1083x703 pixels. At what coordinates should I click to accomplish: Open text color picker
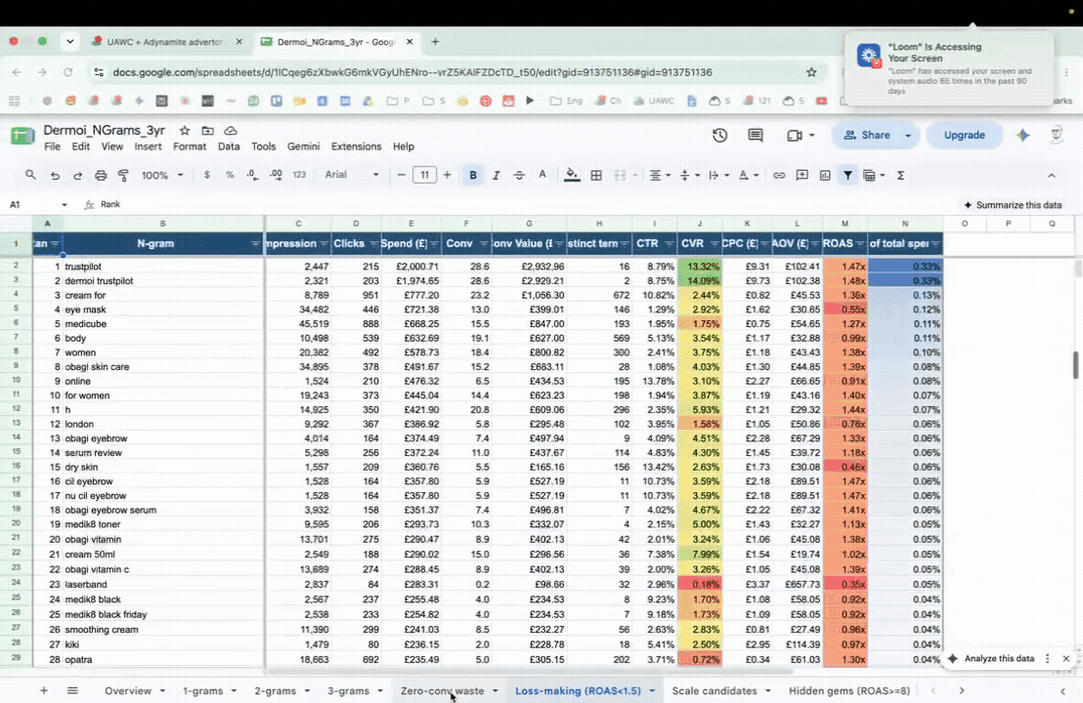click(x=542, y=175)
